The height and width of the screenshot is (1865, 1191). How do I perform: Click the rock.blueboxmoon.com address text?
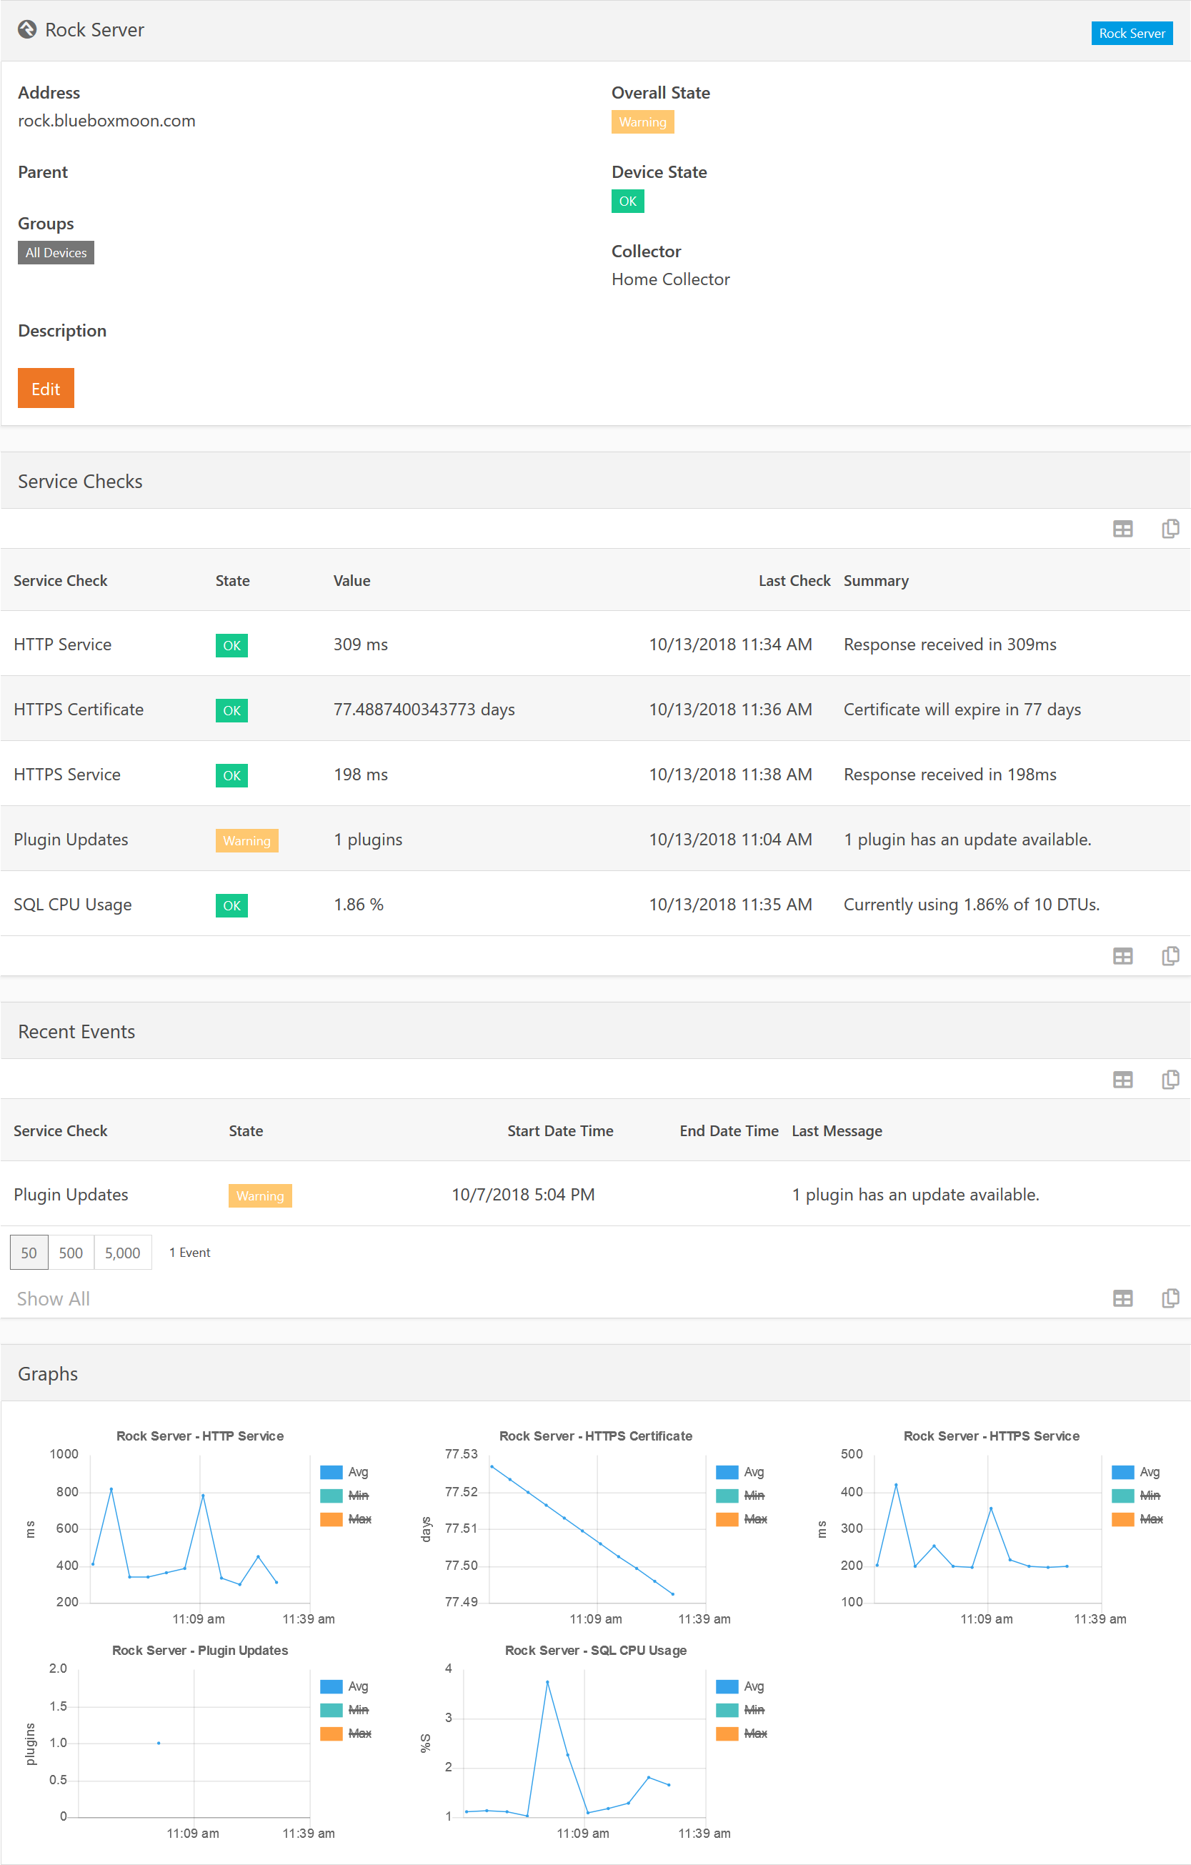tap(107, 121)
